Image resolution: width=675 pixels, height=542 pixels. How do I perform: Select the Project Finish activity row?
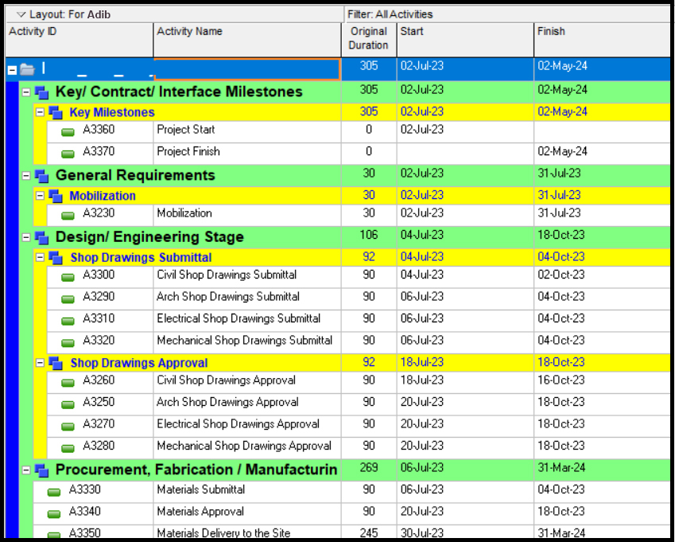pos(188,152)
